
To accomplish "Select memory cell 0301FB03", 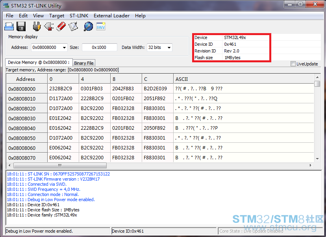I will coord(94,89).
